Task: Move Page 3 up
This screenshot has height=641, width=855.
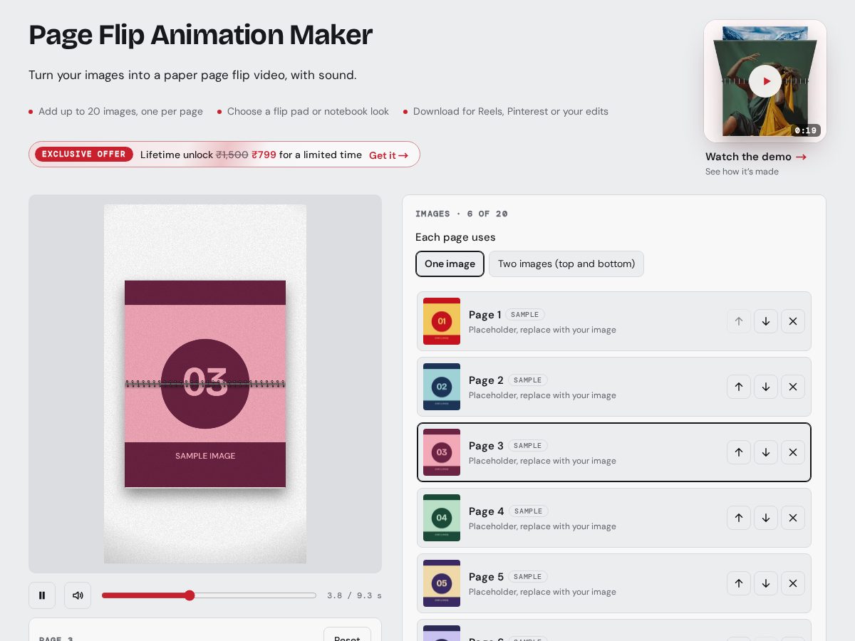Action: click(739, 452)
